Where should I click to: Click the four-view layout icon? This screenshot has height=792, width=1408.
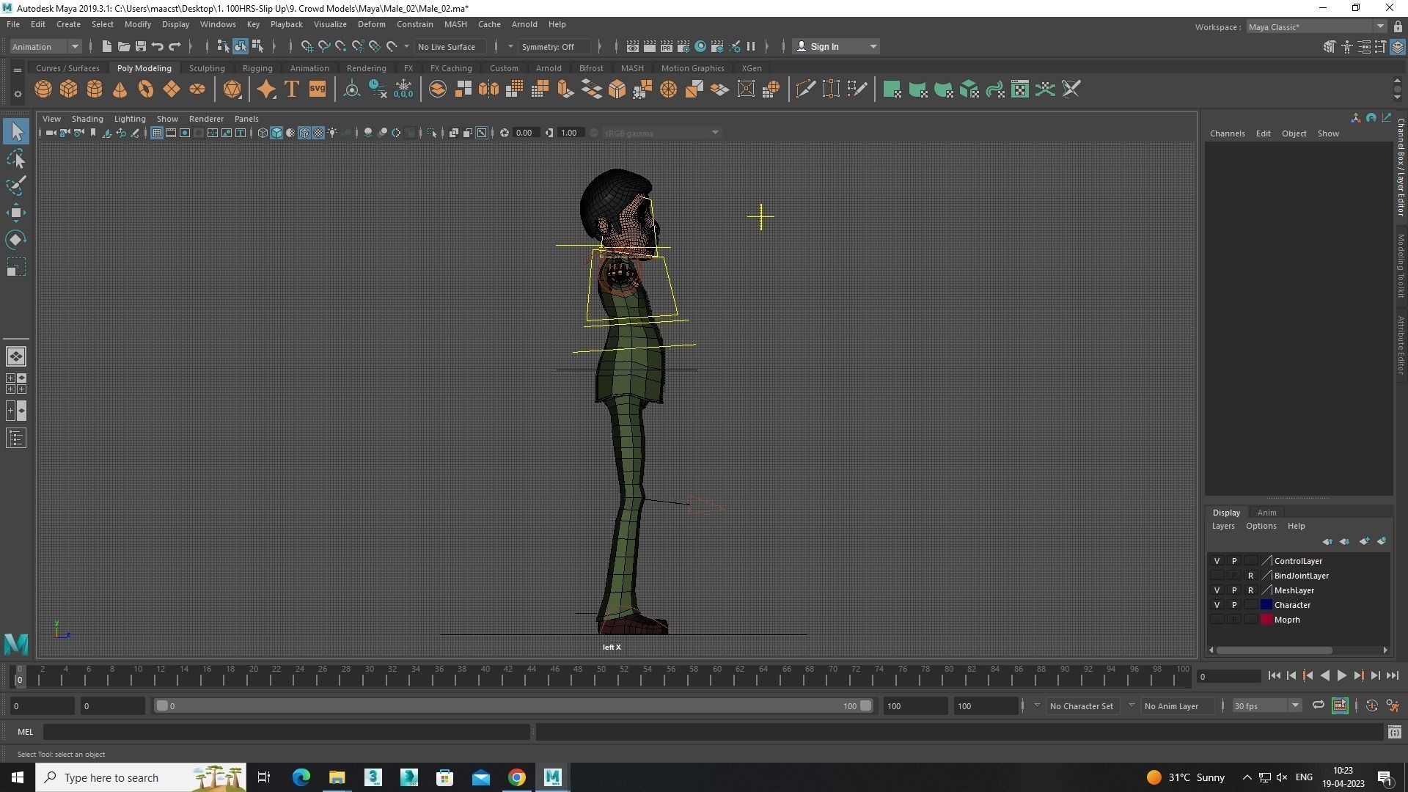tap(16, 384)
